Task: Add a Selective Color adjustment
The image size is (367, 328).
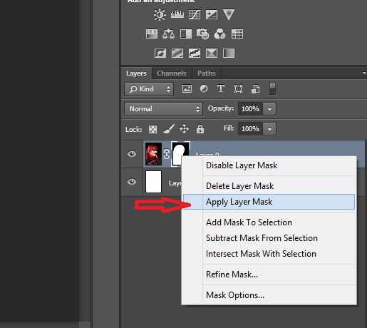Action: 212,53
